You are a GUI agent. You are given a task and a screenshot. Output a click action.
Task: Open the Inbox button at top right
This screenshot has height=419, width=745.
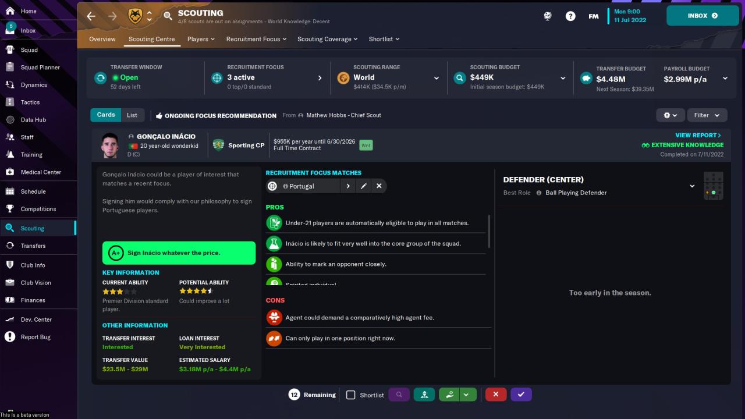point(703,16)
